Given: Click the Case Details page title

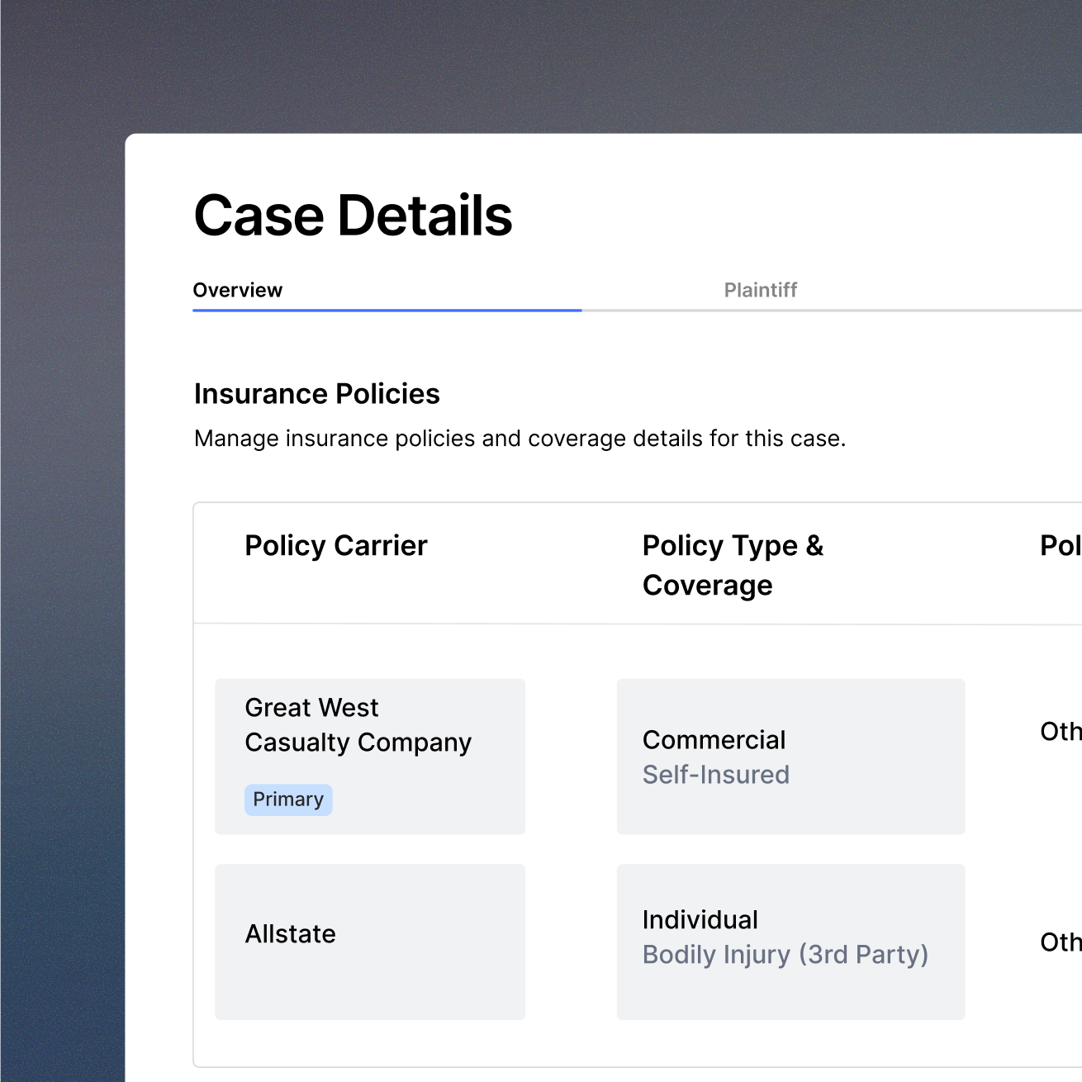Looking at the screenshot, I should coord(353,216).
